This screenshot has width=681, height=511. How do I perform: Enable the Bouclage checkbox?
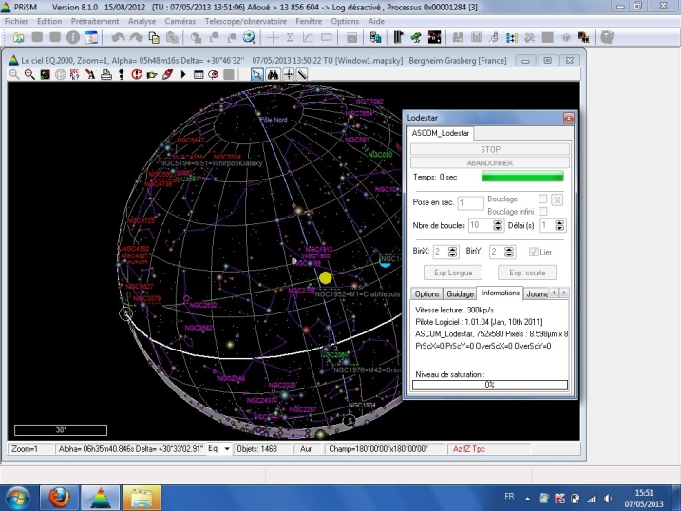(542, 199)
